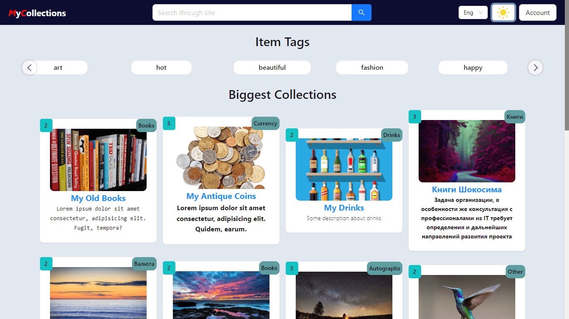Screen dimensions: 569x319
Task: Choose the 'fashion' tag chip
Action: (372, 68)
